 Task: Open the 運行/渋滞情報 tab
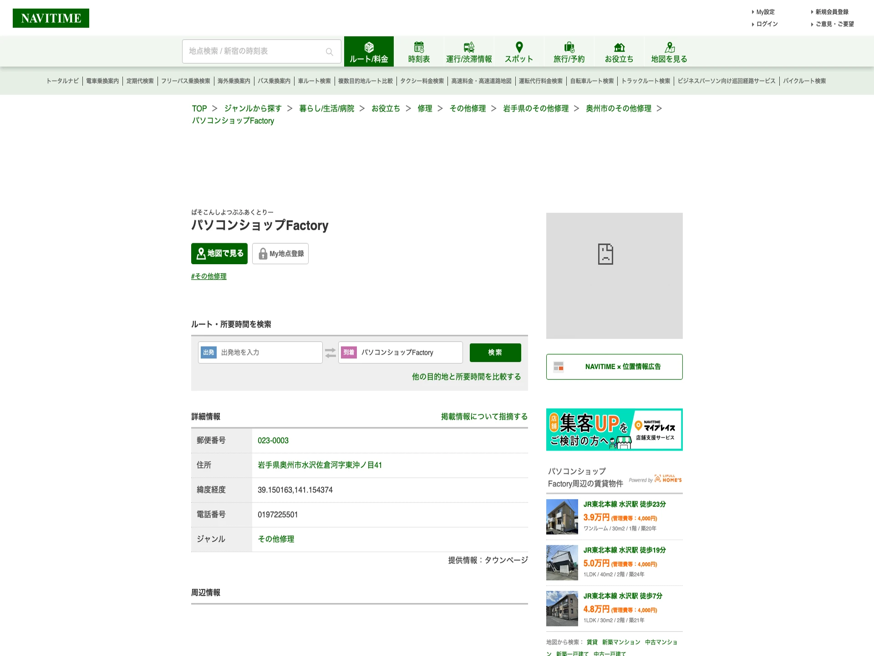click(469, 51)
